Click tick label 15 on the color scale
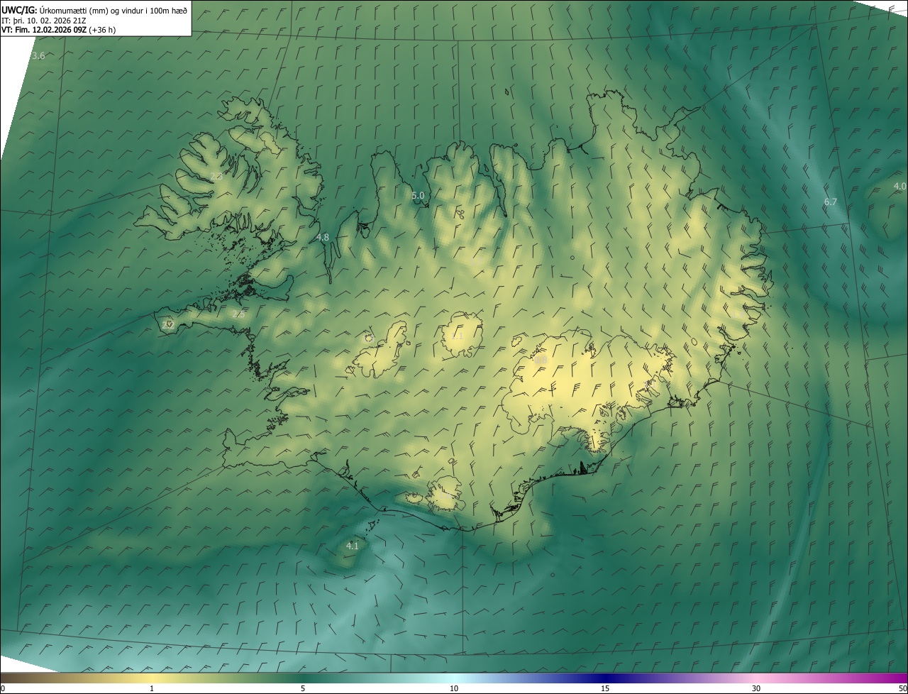Image resolution: width=908 pixels, height=694 pixels. pos(605,688)
